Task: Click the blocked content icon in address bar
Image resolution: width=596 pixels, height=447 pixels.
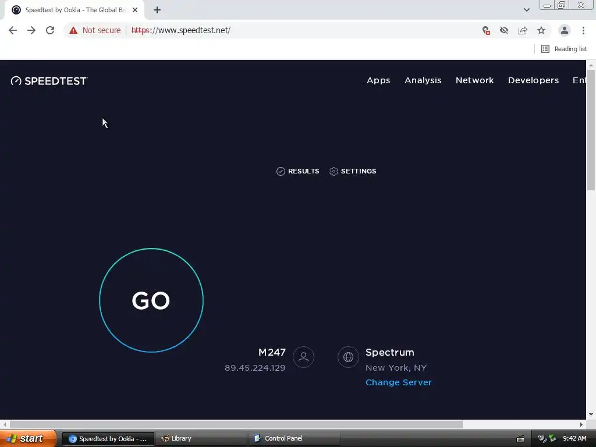Action: [x=486, y=30]
